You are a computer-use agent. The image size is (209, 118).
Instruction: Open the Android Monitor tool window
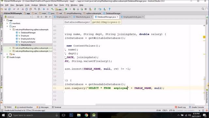(x=24, y=107)
